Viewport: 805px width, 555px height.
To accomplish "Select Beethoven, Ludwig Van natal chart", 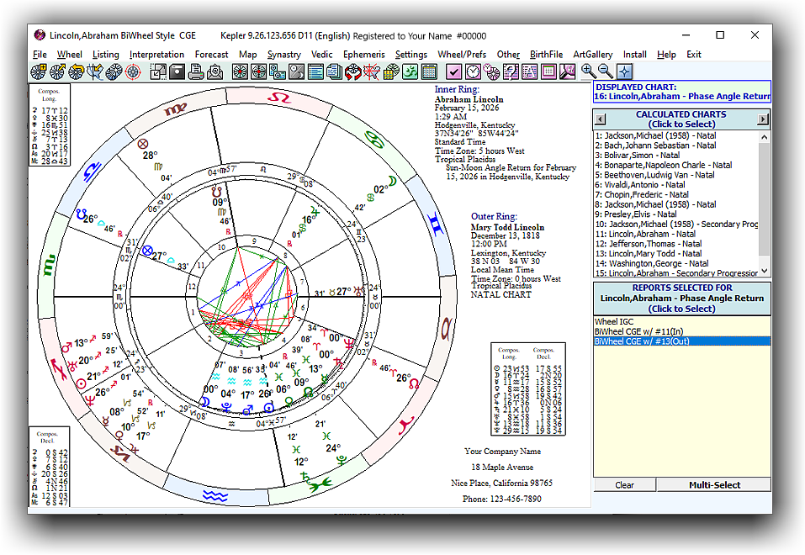I will point(654,175).
